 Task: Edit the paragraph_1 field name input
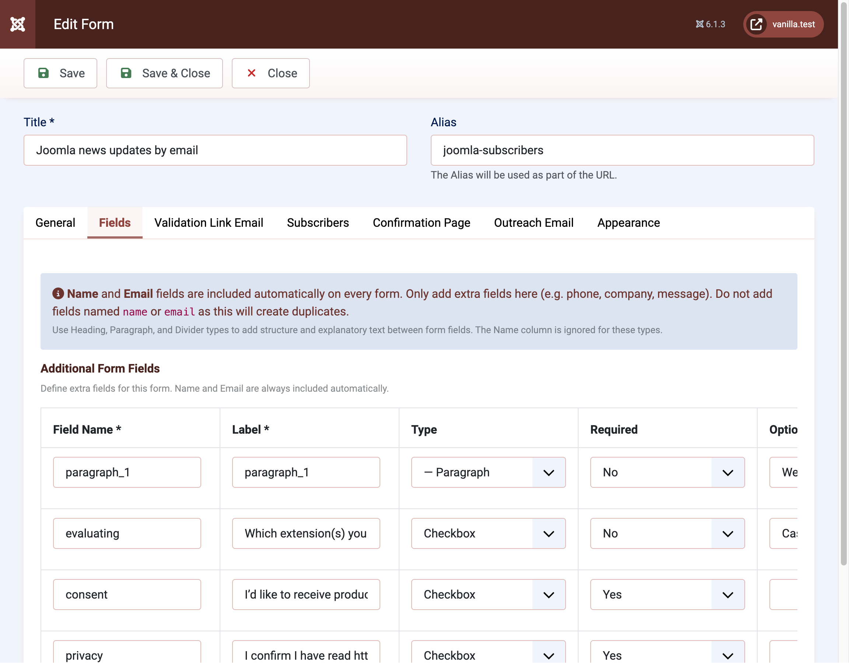pyautogui.click(x=127, y=472)
